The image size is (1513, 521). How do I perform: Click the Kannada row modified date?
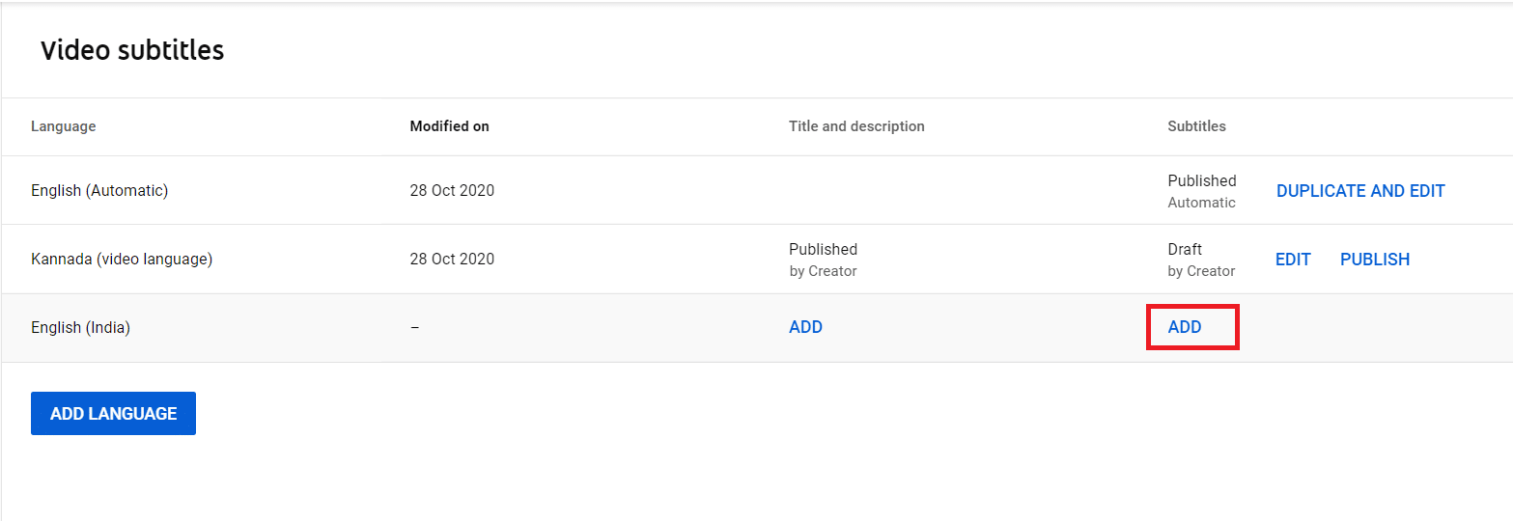(452, 260)
